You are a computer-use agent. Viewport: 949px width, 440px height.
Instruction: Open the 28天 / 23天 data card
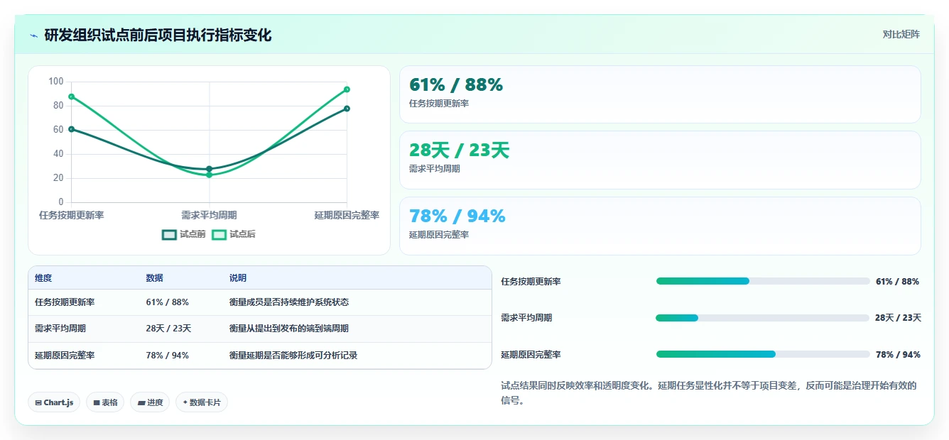[x=660, y=160]
